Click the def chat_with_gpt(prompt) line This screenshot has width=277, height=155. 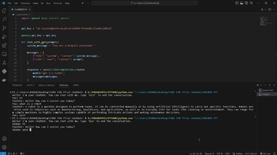coord(40,42)
